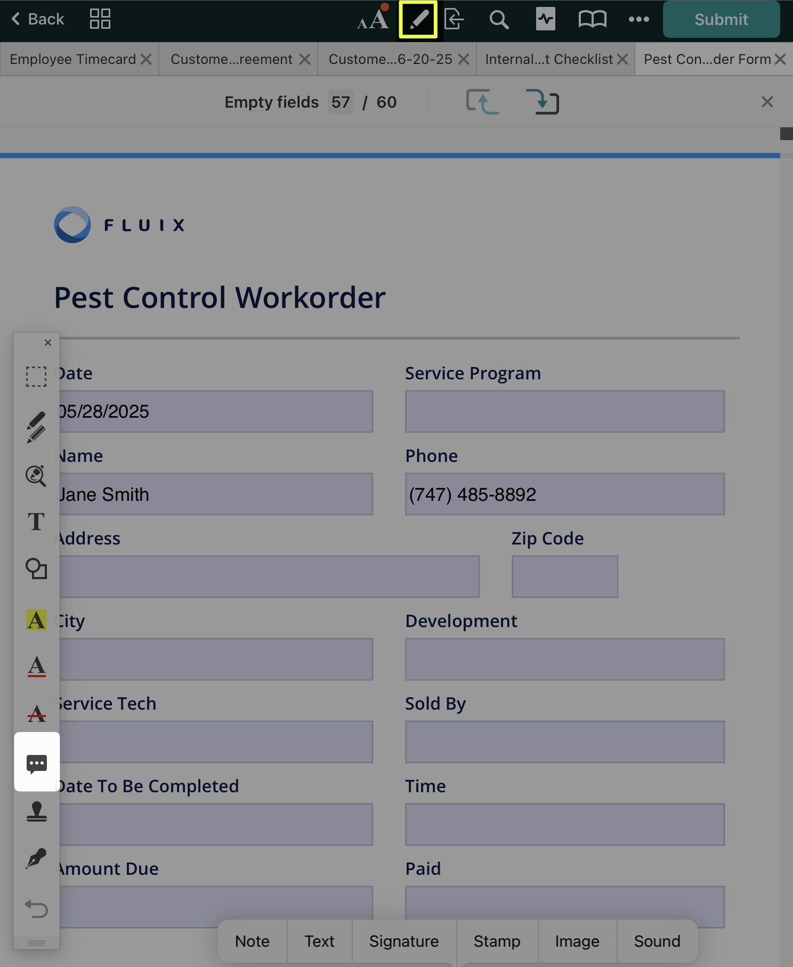Select the marquee selection tool
This screenshot has width=793, height=967.
pos(36,376)
